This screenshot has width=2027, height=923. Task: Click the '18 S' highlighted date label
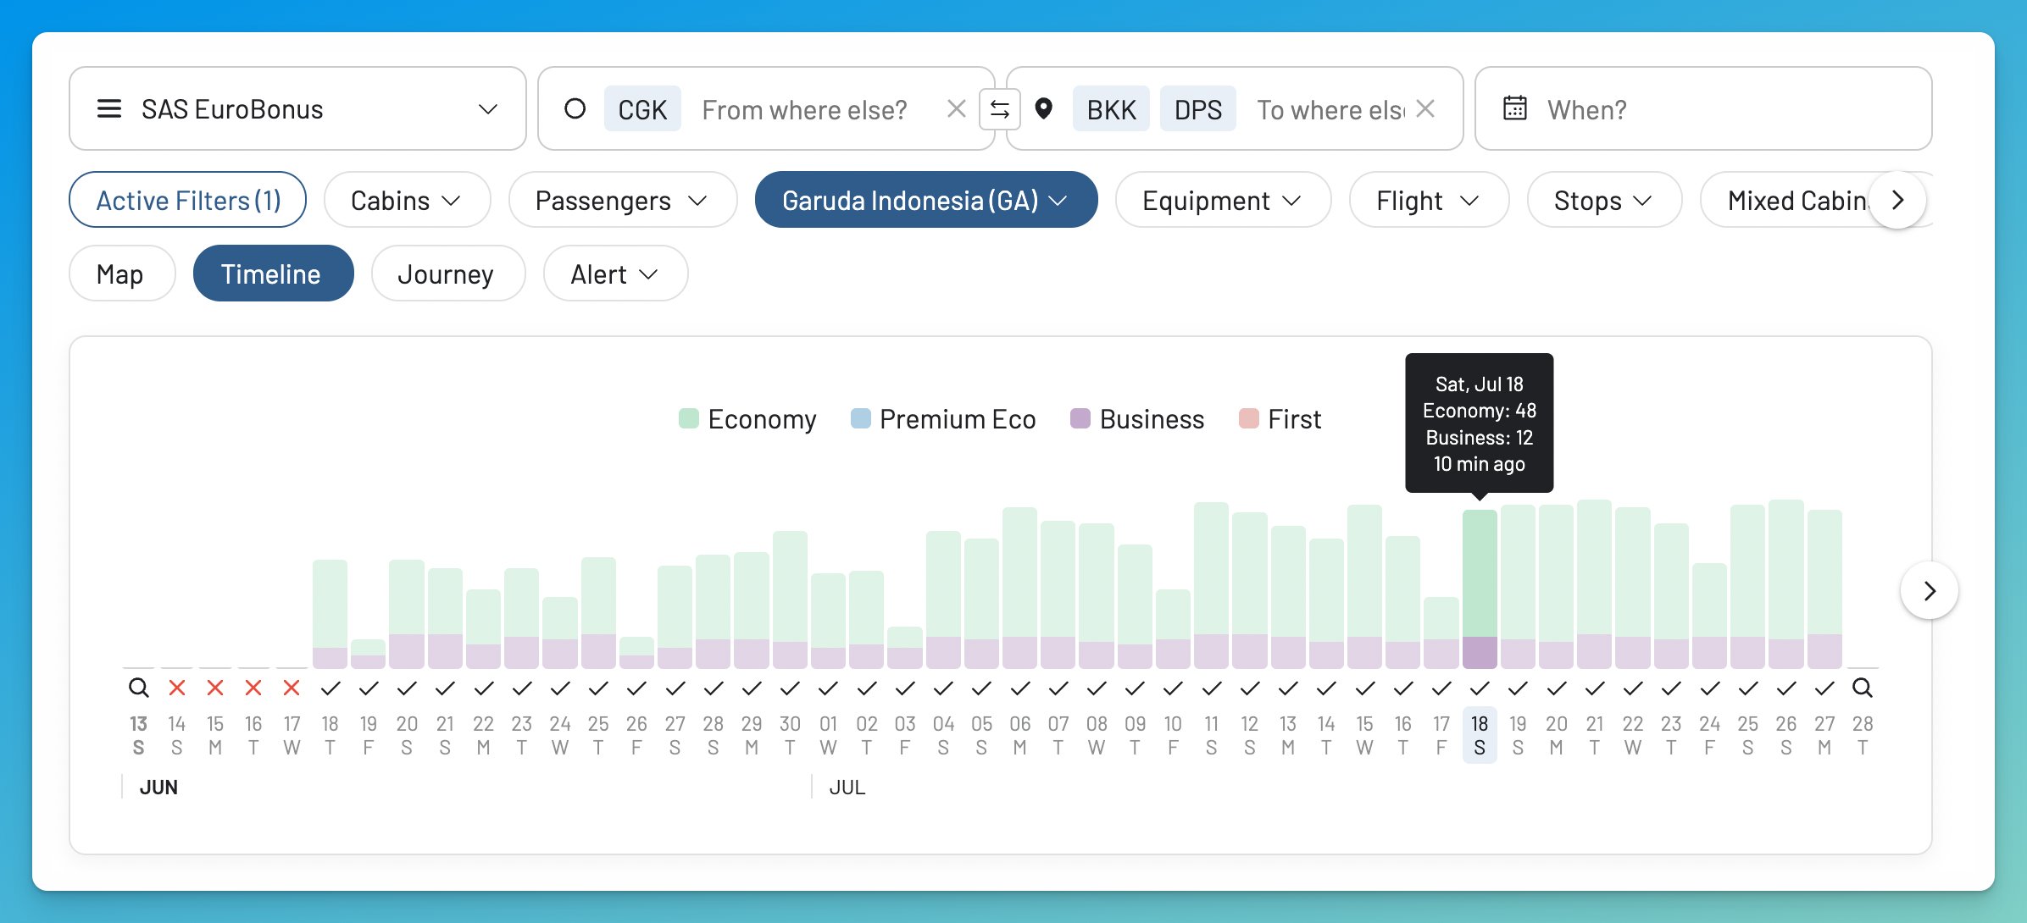pyautogui.click(x=1480, y=735)
